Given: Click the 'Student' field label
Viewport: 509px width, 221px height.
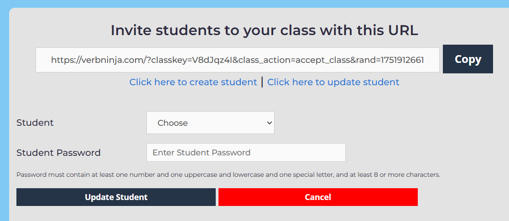Looking at the screenshot, I should [35, 123].
